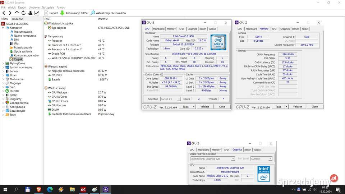Open taskbar search
The image size is (345, 194).
pyautogui.click(x=16, y=189)
